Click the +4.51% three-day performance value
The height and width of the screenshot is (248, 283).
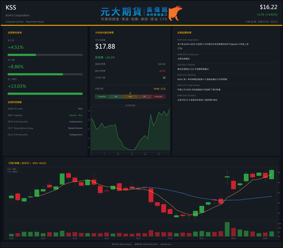tap(16, 47)
